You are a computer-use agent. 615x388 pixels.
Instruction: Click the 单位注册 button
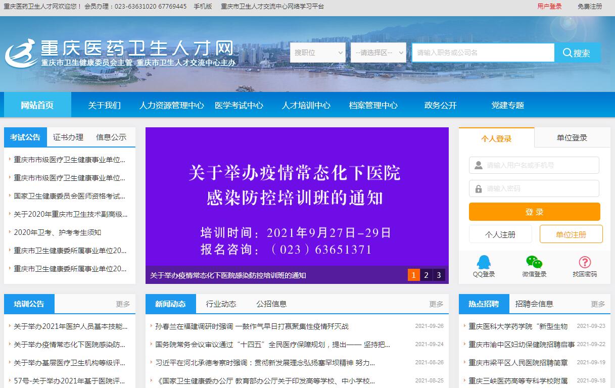tap(571, 234)
